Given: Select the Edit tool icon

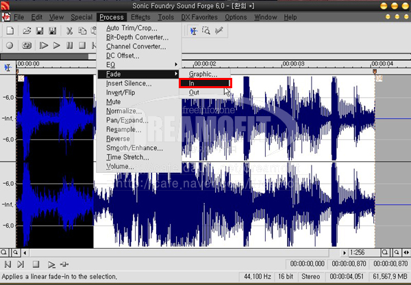Looking at the screenshot, I should (x=194, y=31).
